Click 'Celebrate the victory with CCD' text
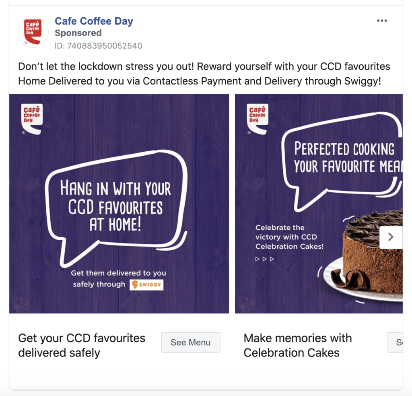Image resolution: width=412 pixels, height=396 pixels. click(x=289, y=237)
